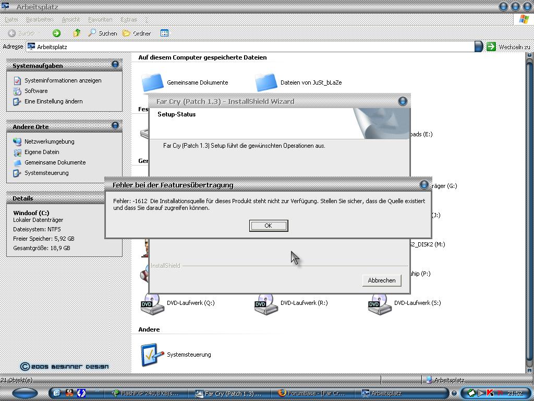The image size is (534, 401).
Task: Click 21 Objekt(e) status bar text
Action: (17, 380)
